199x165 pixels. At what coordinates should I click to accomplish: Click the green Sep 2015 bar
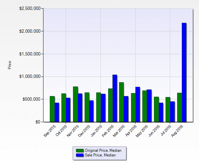[x=52, y=109]
